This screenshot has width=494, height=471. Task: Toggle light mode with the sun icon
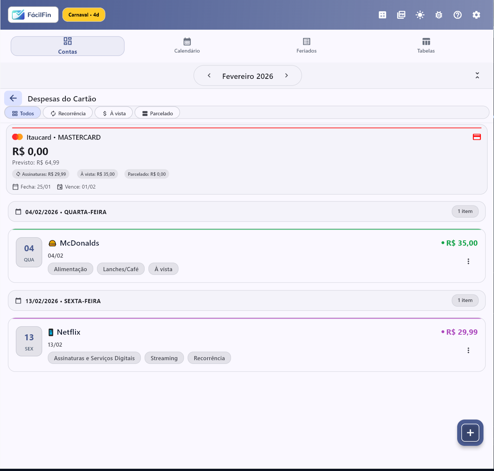(x=420, y=15)
